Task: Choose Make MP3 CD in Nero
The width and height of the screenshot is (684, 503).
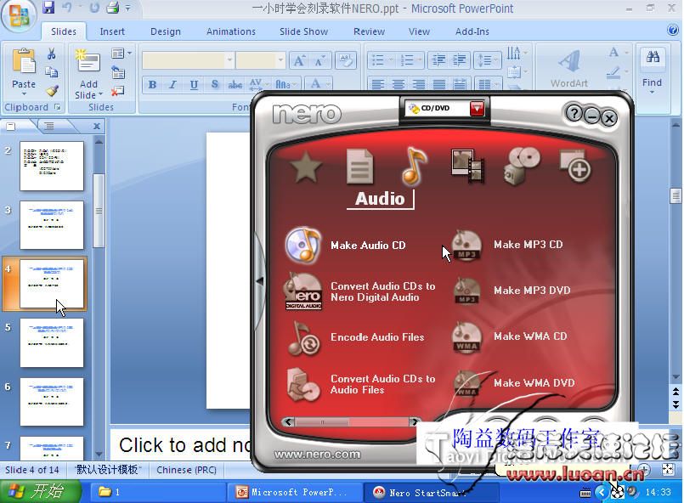Action: [x=507, y=245]
